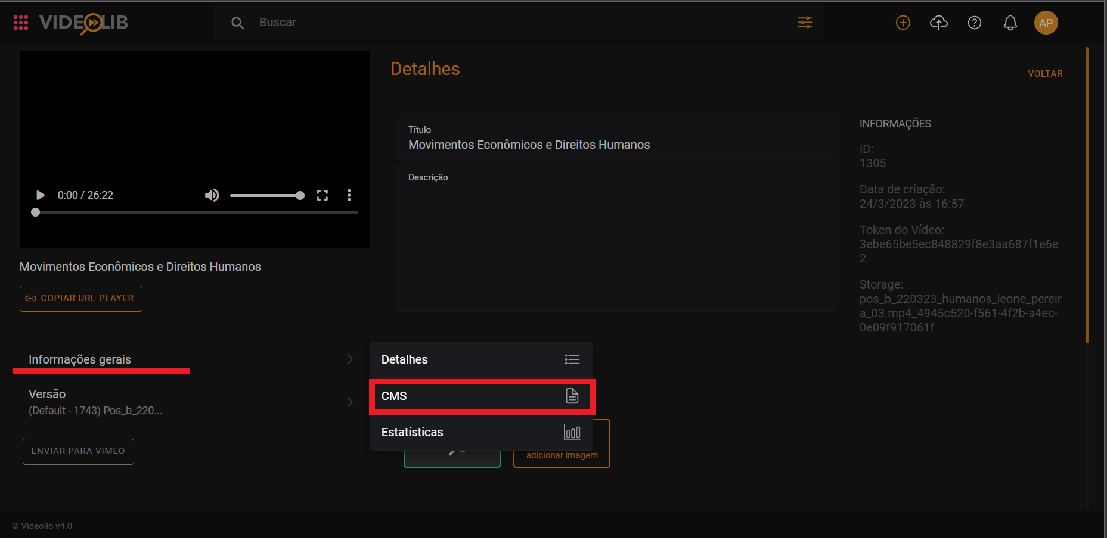
Task: Click the cloud upload icon
Action: (x=939, y=23)
